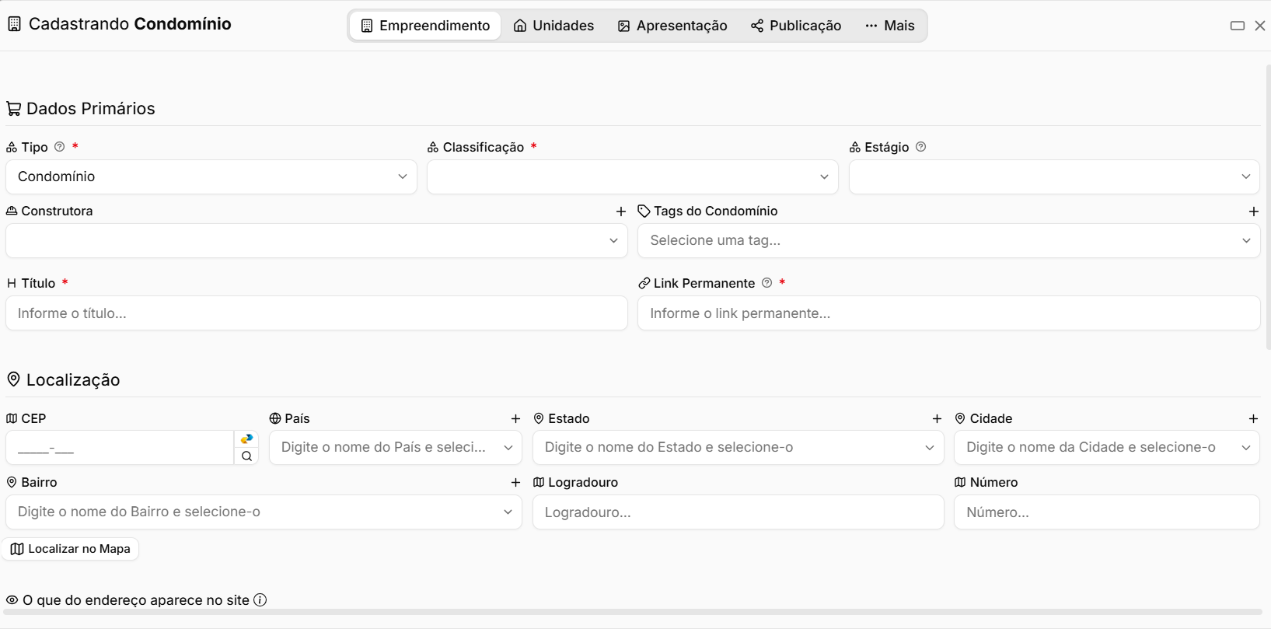This screenshot has height=629, width=1271.
Task: Add a new Cidade via the plus icon
Action: (1253, 419)
